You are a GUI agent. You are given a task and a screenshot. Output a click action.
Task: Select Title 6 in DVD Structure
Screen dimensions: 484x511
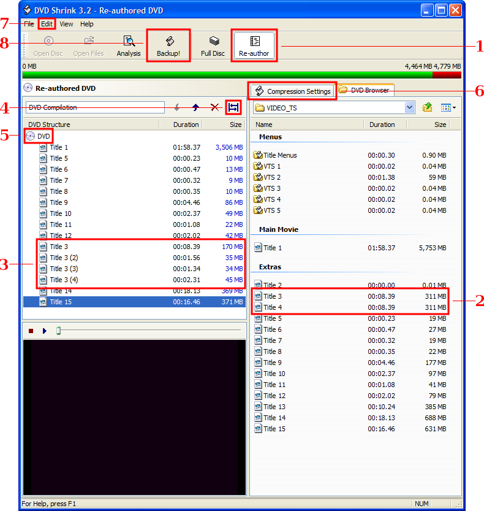[59, 169]
